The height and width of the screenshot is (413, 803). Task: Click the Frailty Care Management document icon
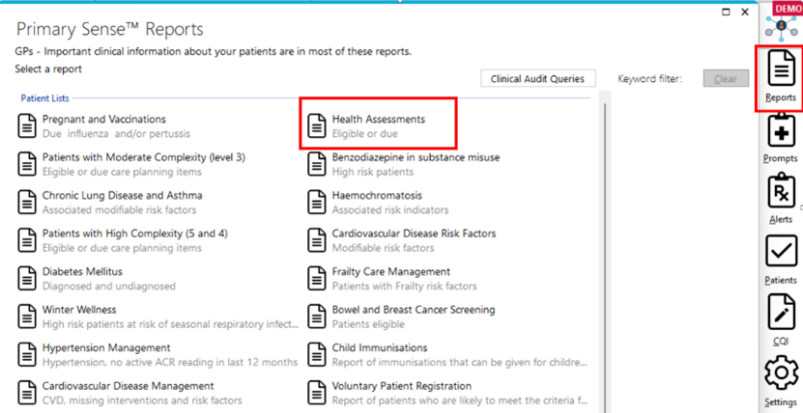(x=317, y=278)
